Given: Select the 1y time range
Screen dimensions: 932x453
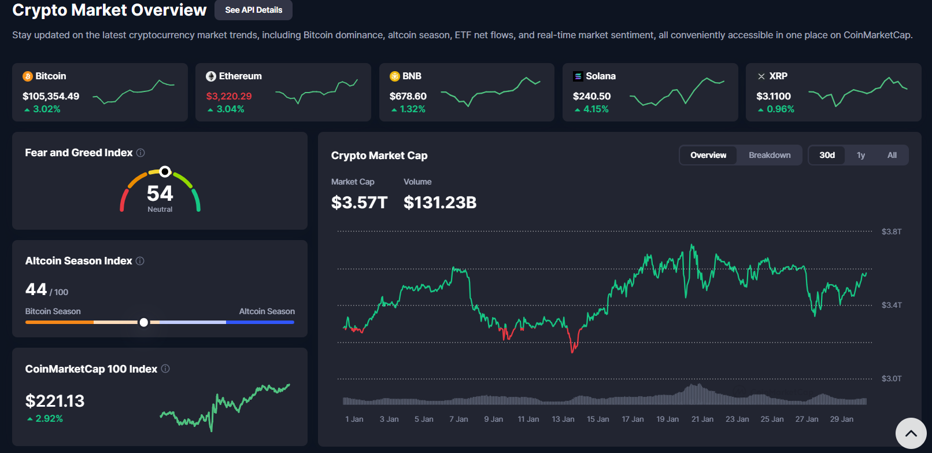Looking at the screenshot, I should click(861, 155).
